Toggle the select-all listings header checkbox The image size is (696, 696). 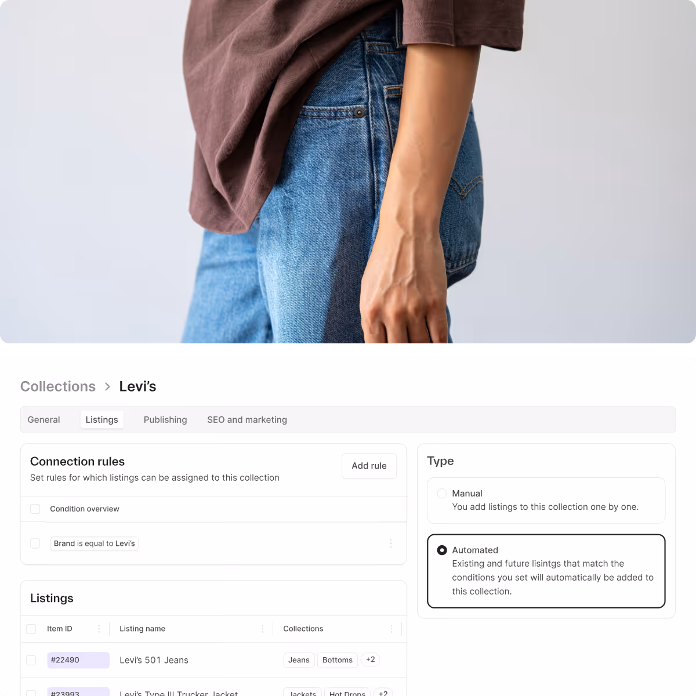tap(31, 629)
